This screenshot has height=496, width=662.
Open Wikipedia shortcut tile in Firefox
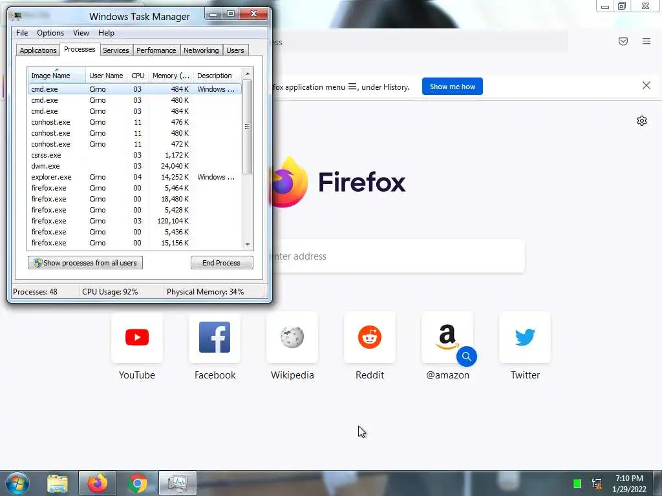coord(292,337)
